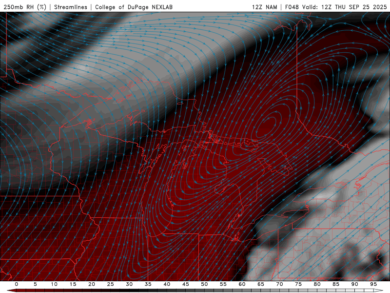The height and width of the screenshot is (293, 390).
Task: Click the "85" label on the RH scale
Action: tap(336, 284)
